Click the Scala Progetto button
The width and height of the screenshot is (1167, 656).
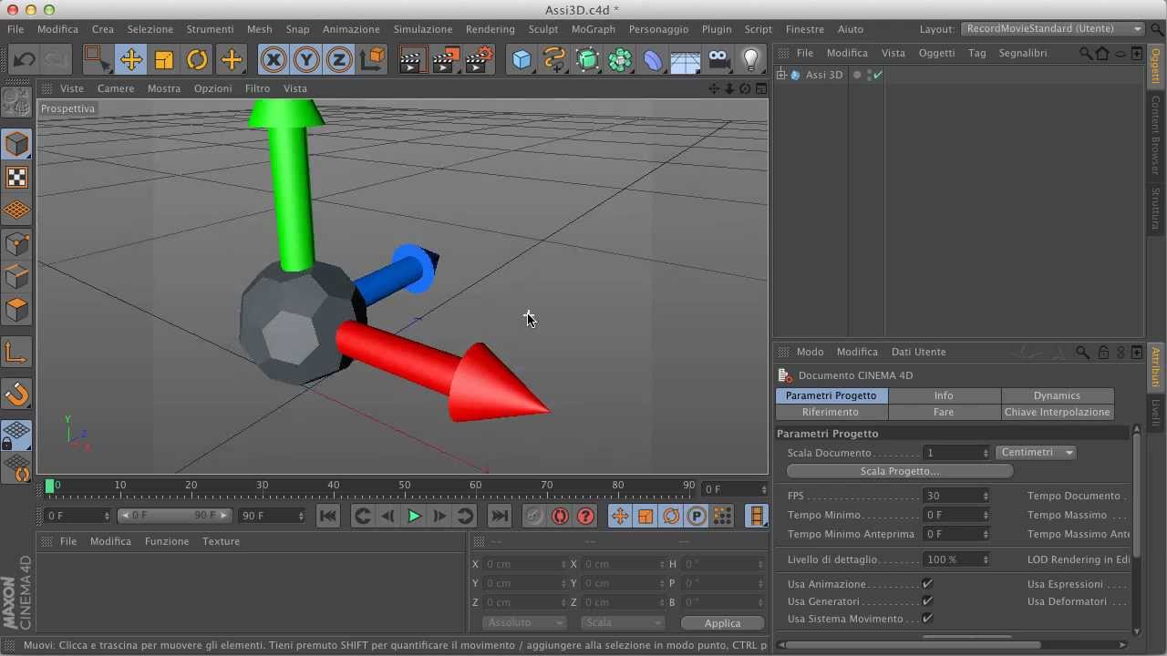[x=899, y=471]
